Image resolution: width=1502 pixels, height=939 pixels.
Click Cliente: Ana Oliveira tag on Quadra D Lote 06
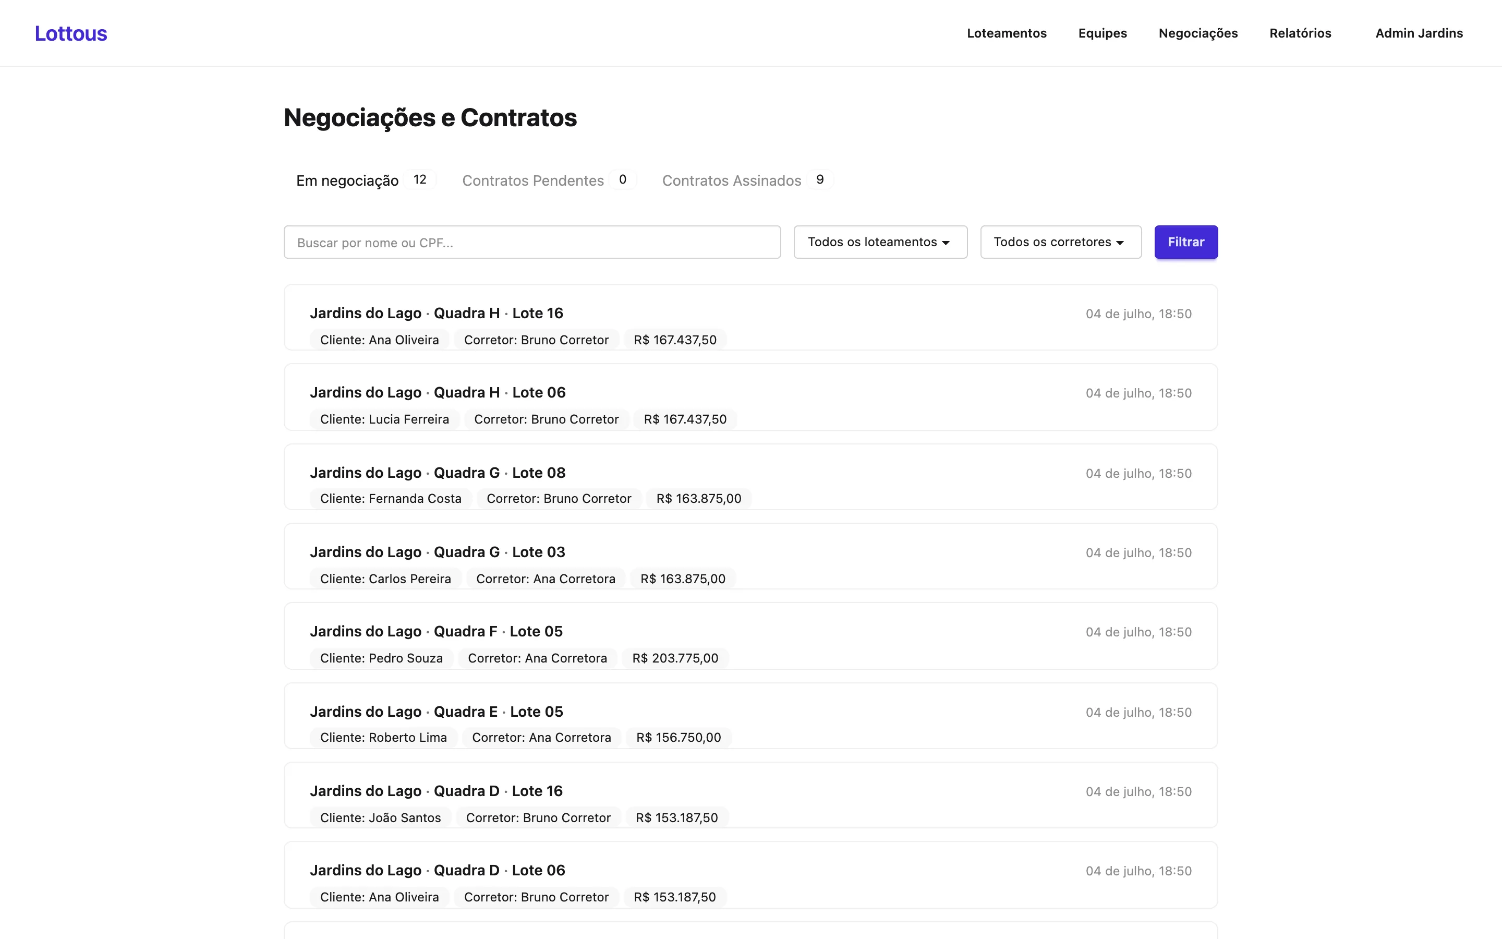coord(379,897)
